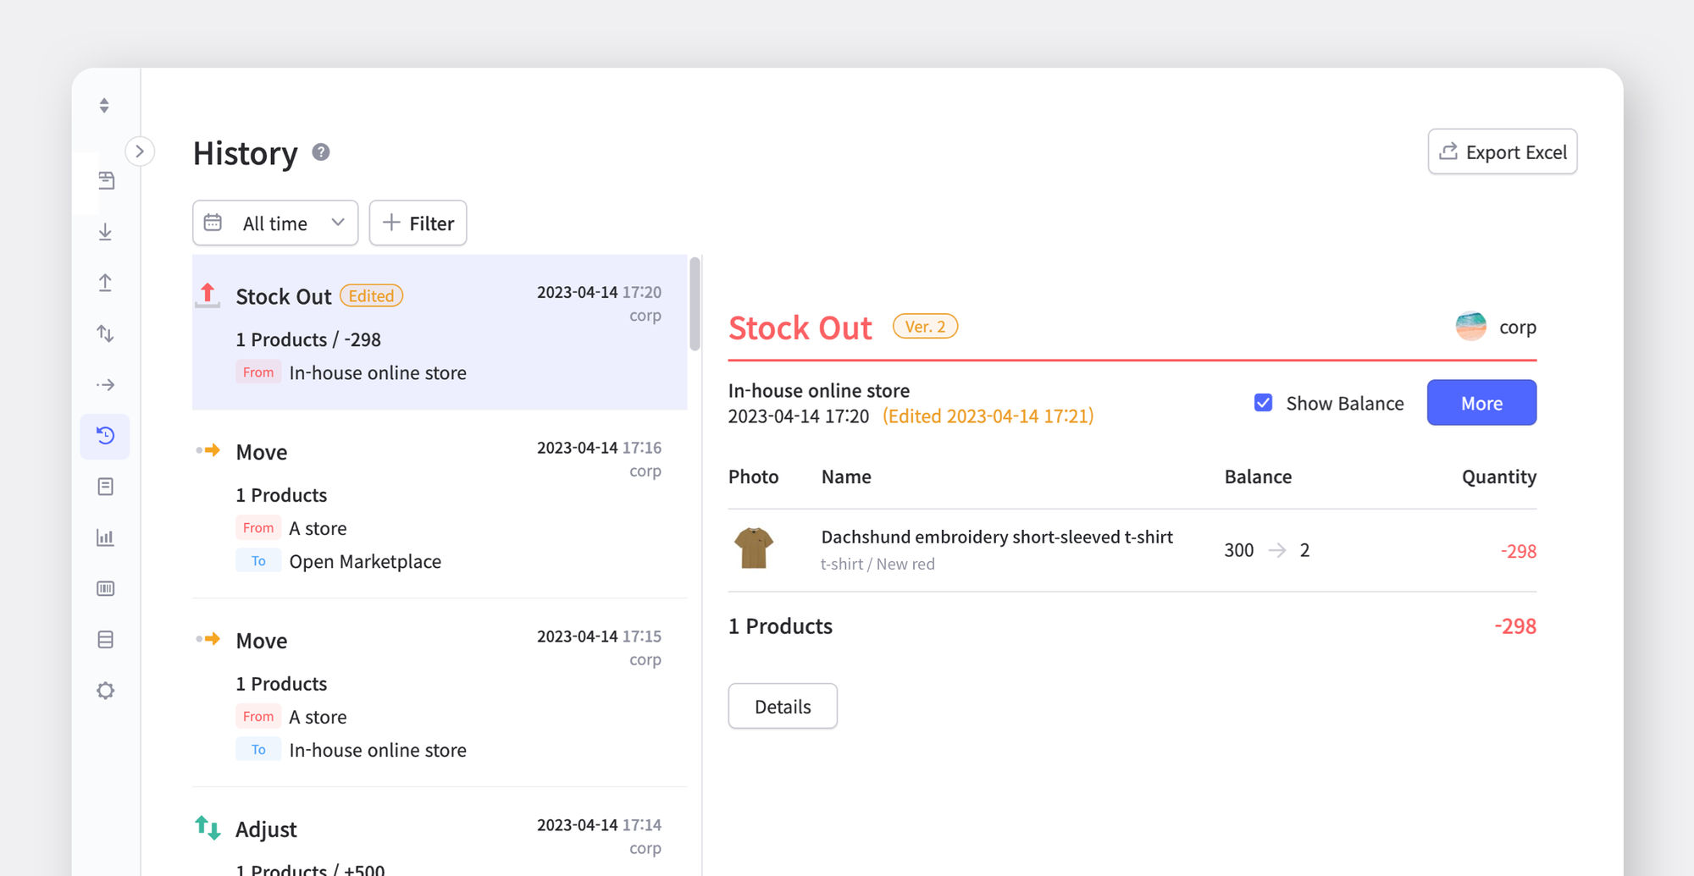Screen dimensions: 1694x876
Task: Open Settings via the gear icon
Action: click(105, 691)
